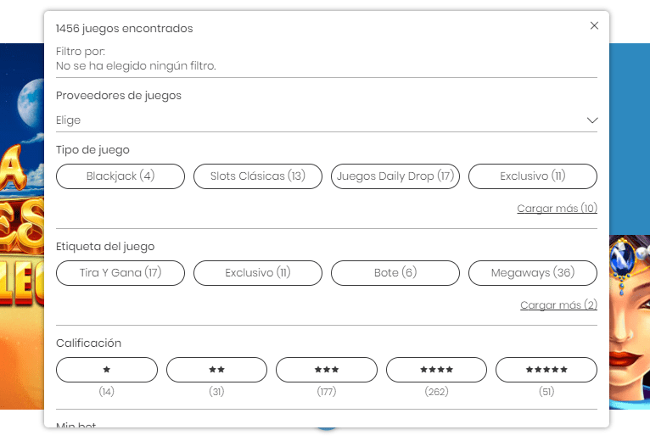
Task: Toggle the Blackjack (4) filter
Action: click(120, 176)
